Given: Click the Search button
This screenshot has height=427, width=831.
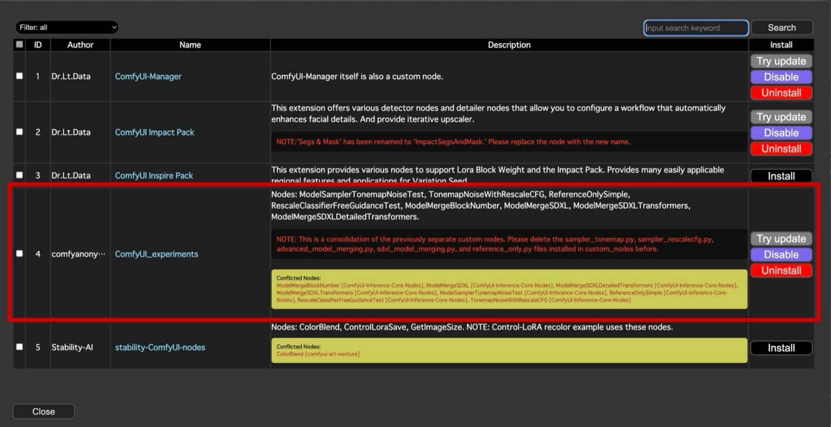Looking at the screenshot, I should point(781,27).
